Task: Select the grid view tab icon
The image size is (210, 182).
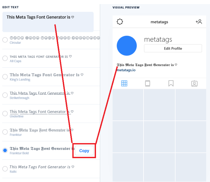Action: click(124, 83)
